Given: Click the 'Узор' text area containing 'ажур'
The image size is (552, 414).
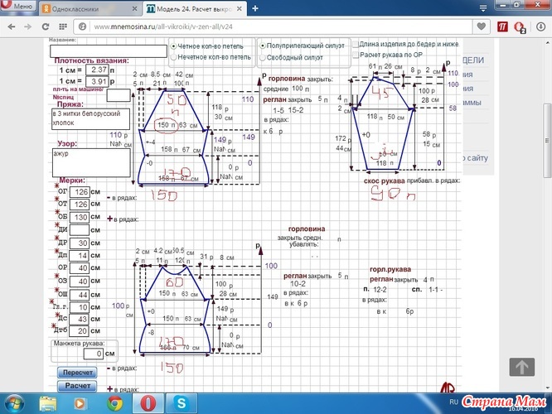Looking at the screenshot, I should (90, 163).
